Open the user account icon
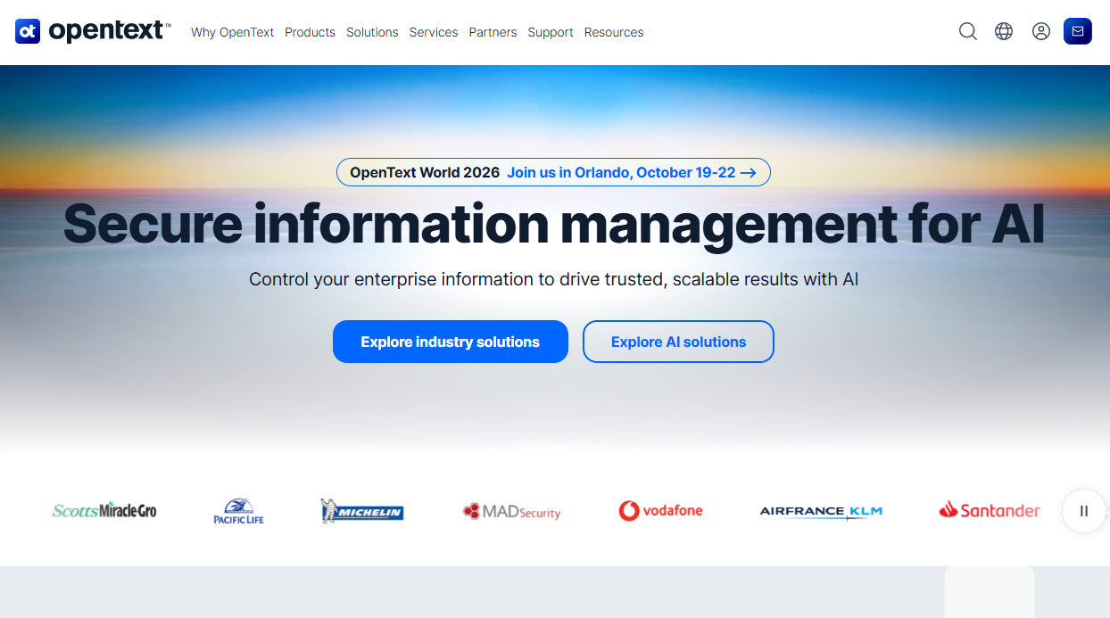The width and height of the screenshot is (1110, 618). pyautogui.click(x=1041, y=31)
